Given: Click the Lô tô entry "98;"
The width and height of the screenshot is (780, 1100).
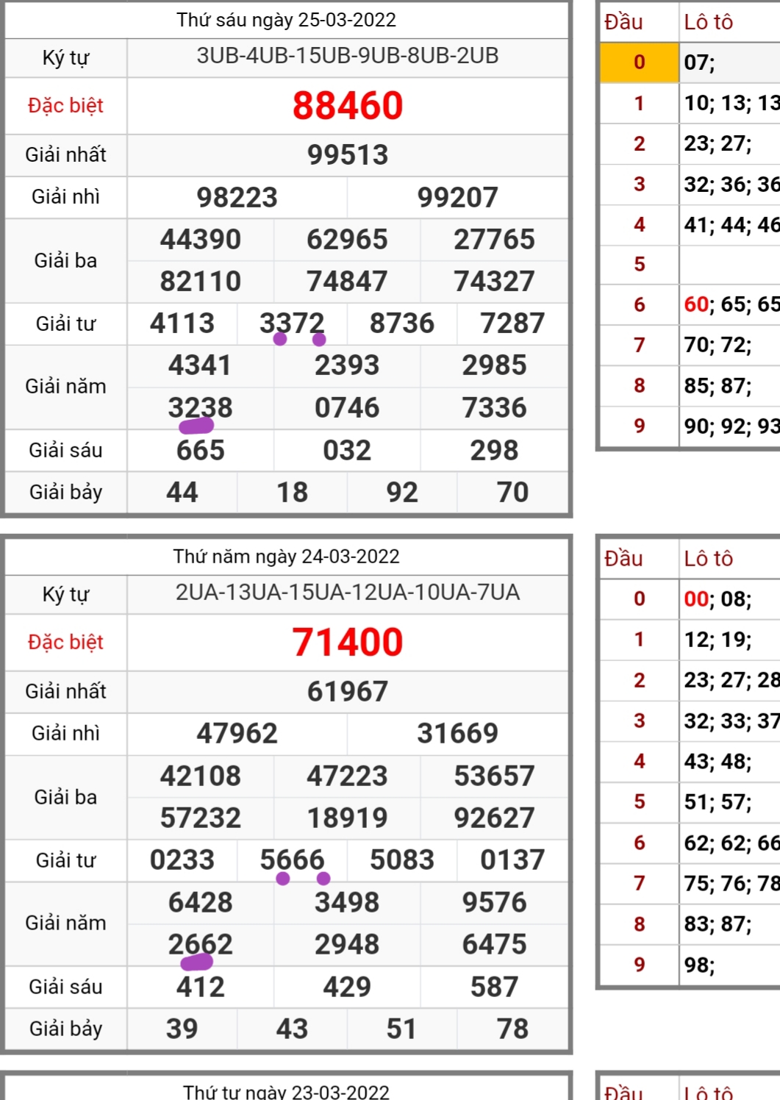Looking at the screenshot, I should 699,965.
